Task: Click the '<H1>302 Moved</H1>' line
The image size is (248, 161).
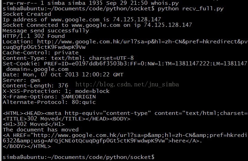Action: 34,124
